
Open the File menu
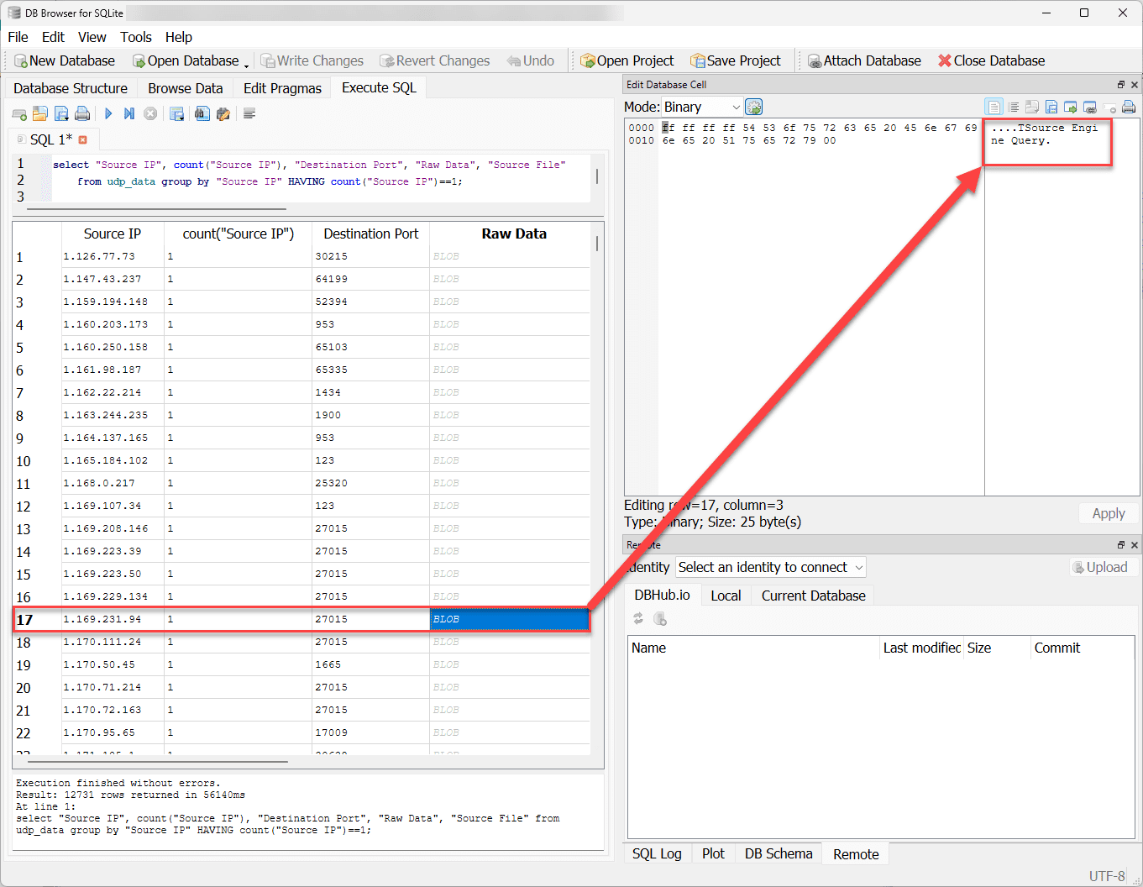(x=18, y=37)
